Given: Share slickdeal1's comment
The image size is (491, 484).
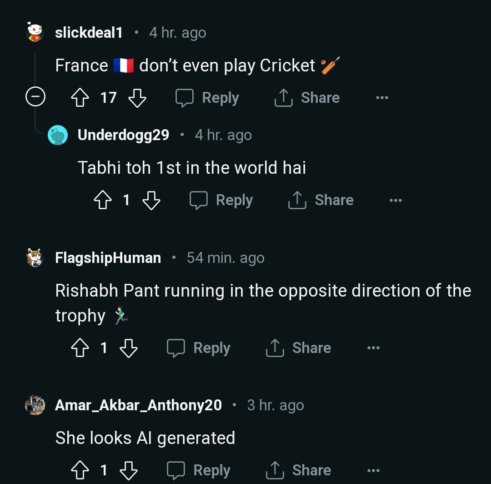Looking at the screenshot, I should [307, 98].
